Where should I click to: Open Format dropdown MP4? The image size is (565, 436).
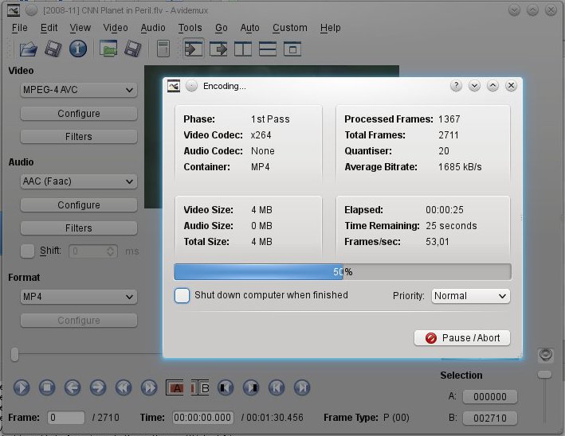pos(79,297)
